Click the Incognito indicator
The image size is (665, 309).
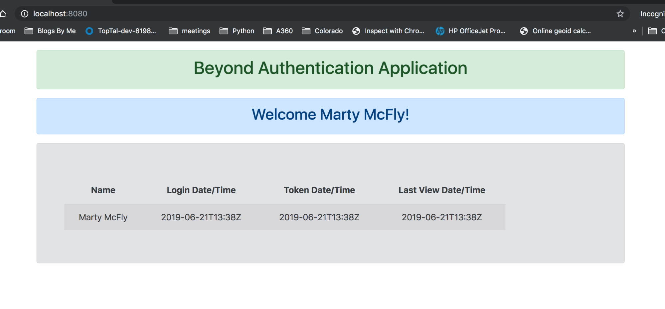(x=652, y=14)
